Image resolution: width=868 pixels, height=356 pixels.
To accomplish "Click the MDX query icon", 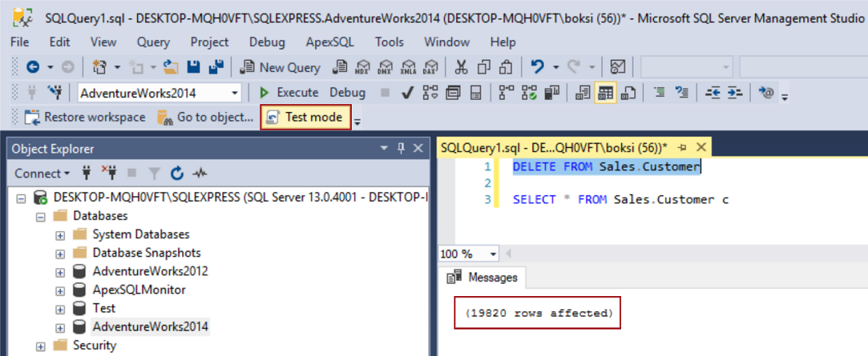I will click(x=363, y=67).
